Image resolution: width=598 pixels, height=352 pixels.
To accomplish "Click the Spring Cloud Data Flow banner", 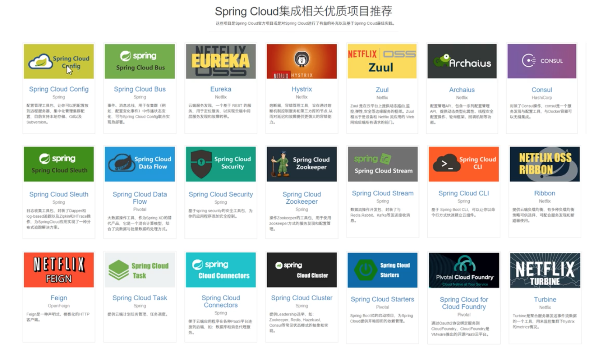I will click(x=140, y=164).
